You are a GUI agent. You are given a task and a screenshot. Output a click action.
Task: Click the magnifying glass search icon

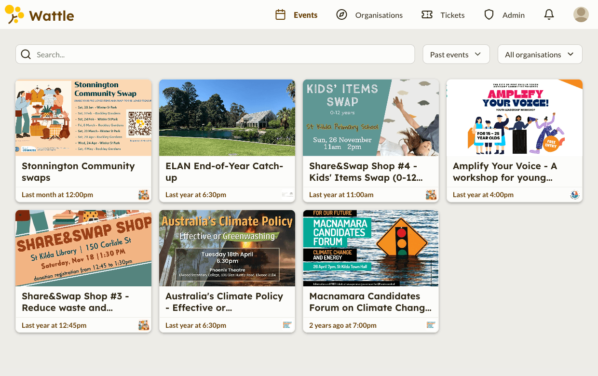pos(26,54)
